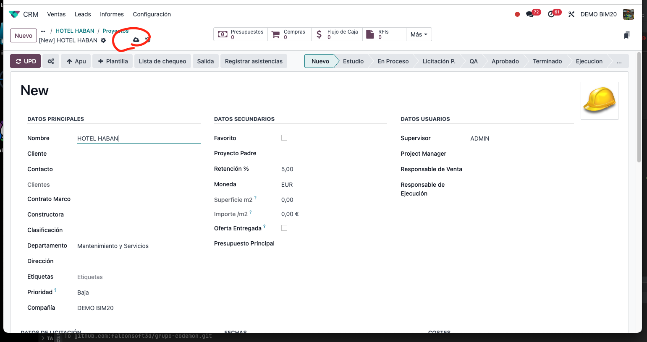This screenshot has height=342, width=647.
Task: Toggle the Favorito checkbox
Action: pyautogui.click(x=284, y=138)
